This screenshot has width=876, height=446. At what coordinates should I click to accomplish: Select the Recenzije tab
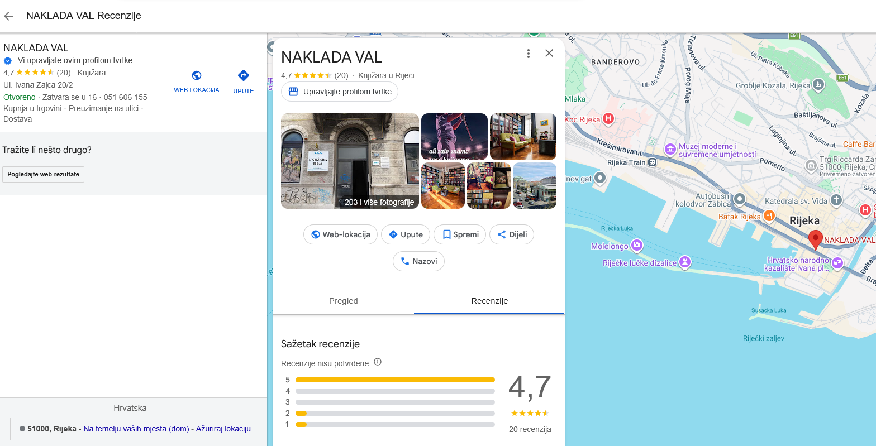[x=489, y=301]
